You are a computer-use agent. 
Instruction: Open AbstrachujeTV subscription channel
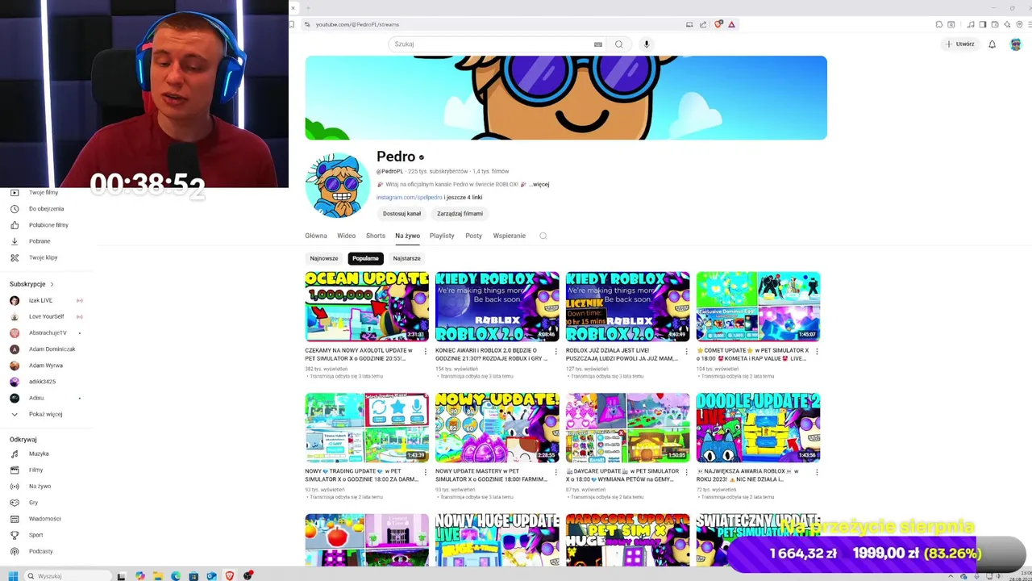pyautogui.click(x=48, y=332)
